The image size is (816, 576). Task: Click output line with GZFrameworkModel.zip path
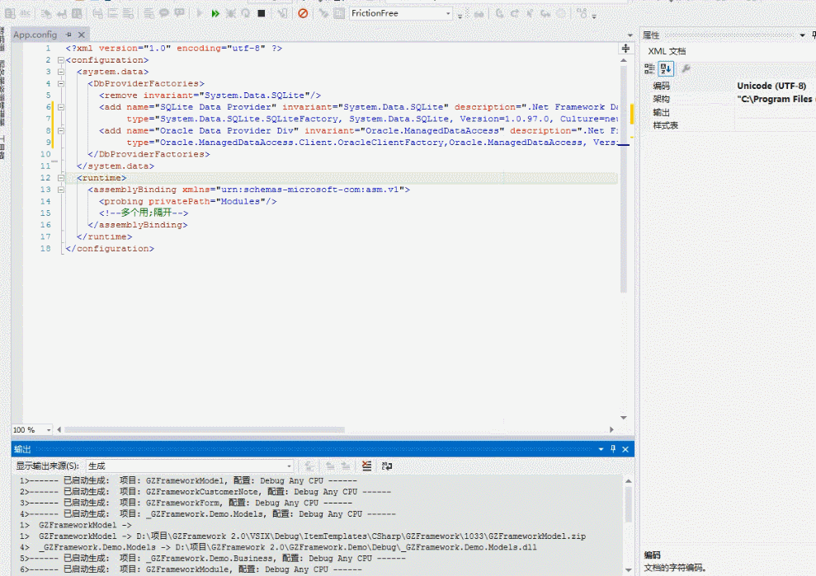pyautogui.click(x=303, y=536)
